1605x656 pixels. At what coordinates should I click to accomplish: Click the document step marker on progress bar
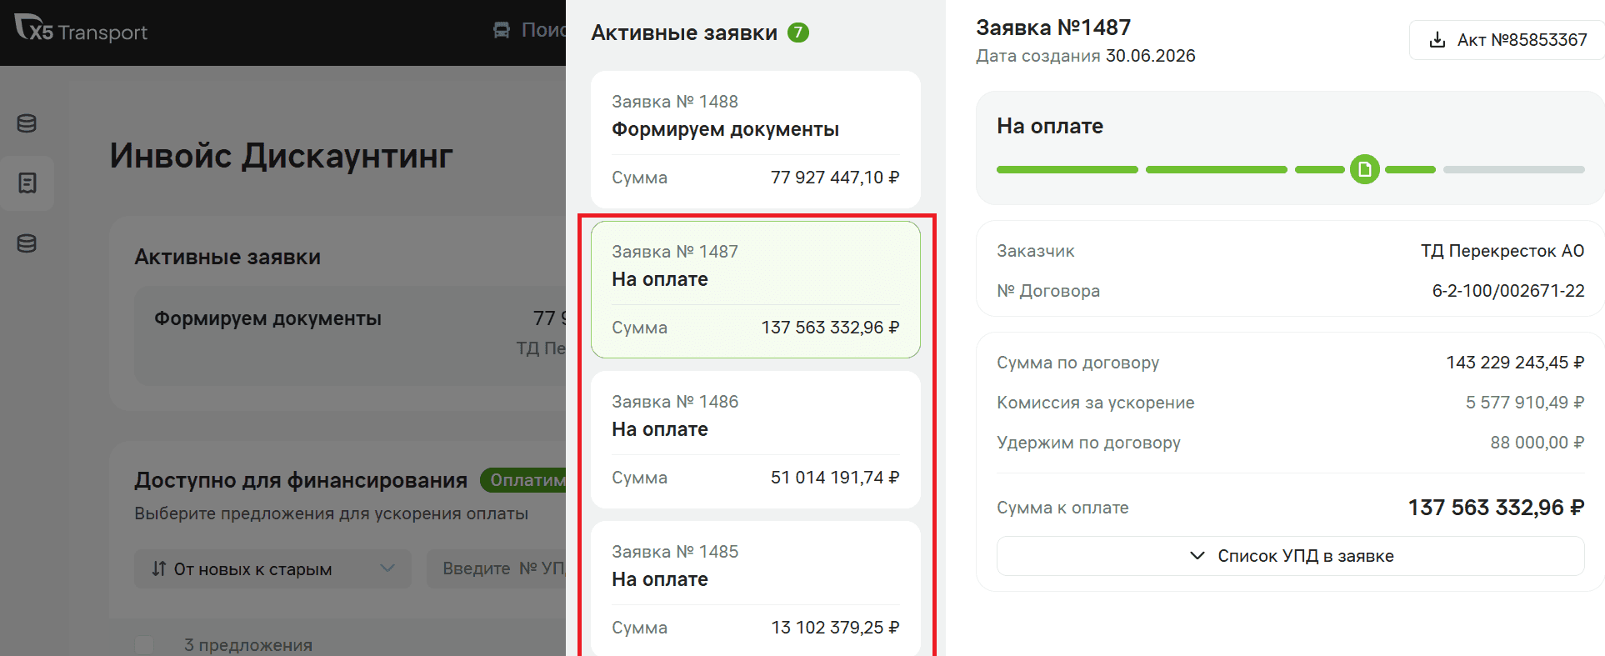tap(1365, 169)
